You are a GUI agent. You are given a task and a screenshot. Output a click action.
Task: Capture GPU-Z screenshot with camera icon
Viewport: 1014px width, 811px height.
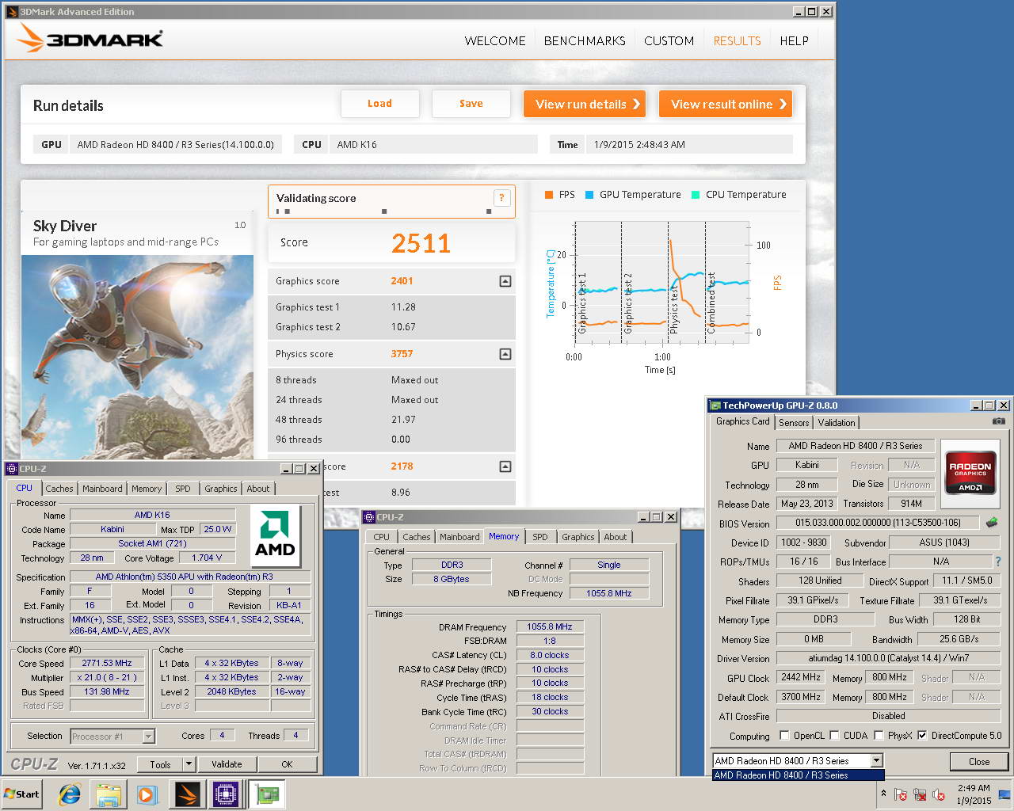(998, 421)
